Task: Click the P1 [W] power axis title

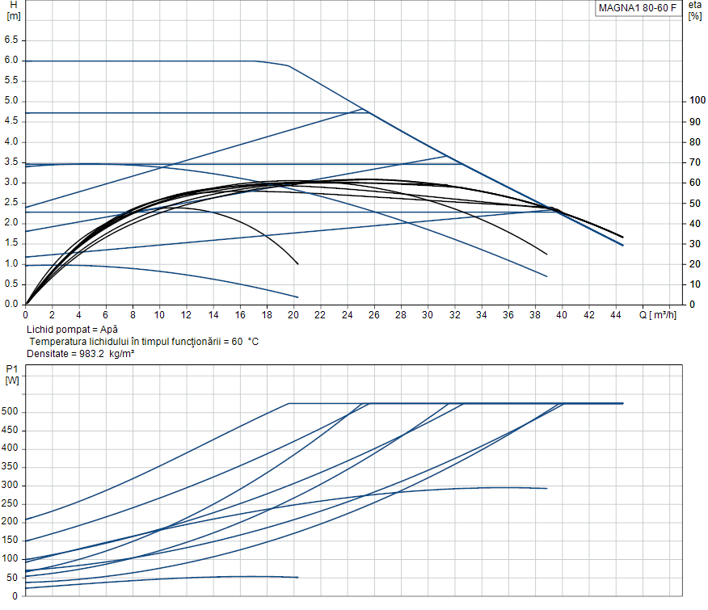Action: pyautogui.click(x=12, y=375)
